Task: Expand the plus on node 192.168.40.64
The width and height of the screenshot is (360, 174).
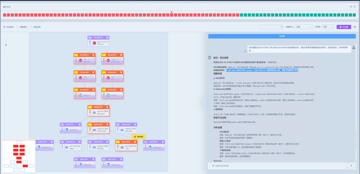Action: [93, 72]
